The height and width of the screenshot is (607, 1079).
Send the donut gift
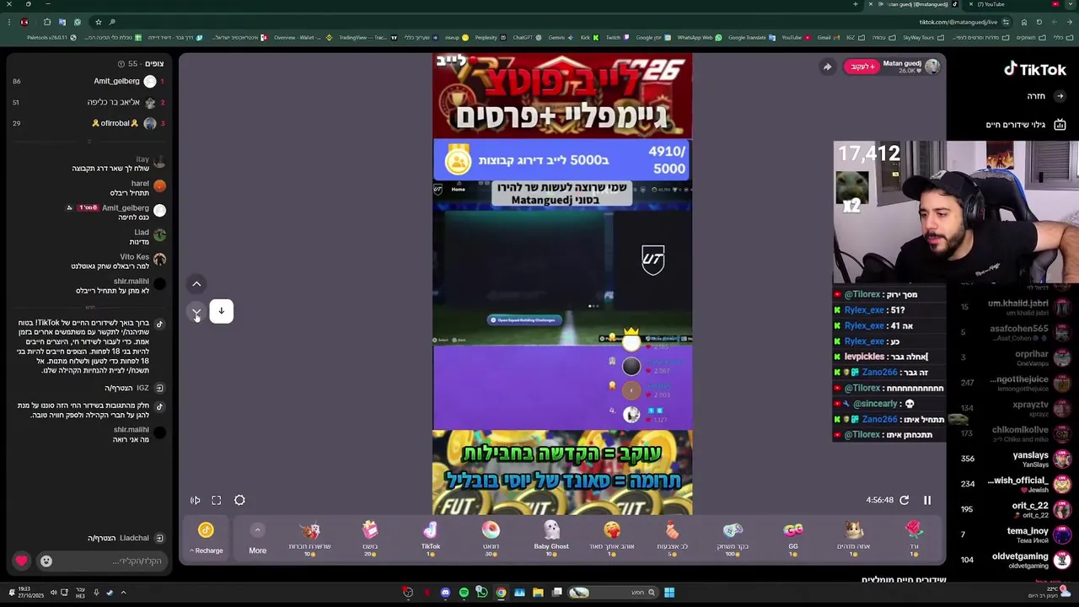pyautogui.click(x=491, y=537)
